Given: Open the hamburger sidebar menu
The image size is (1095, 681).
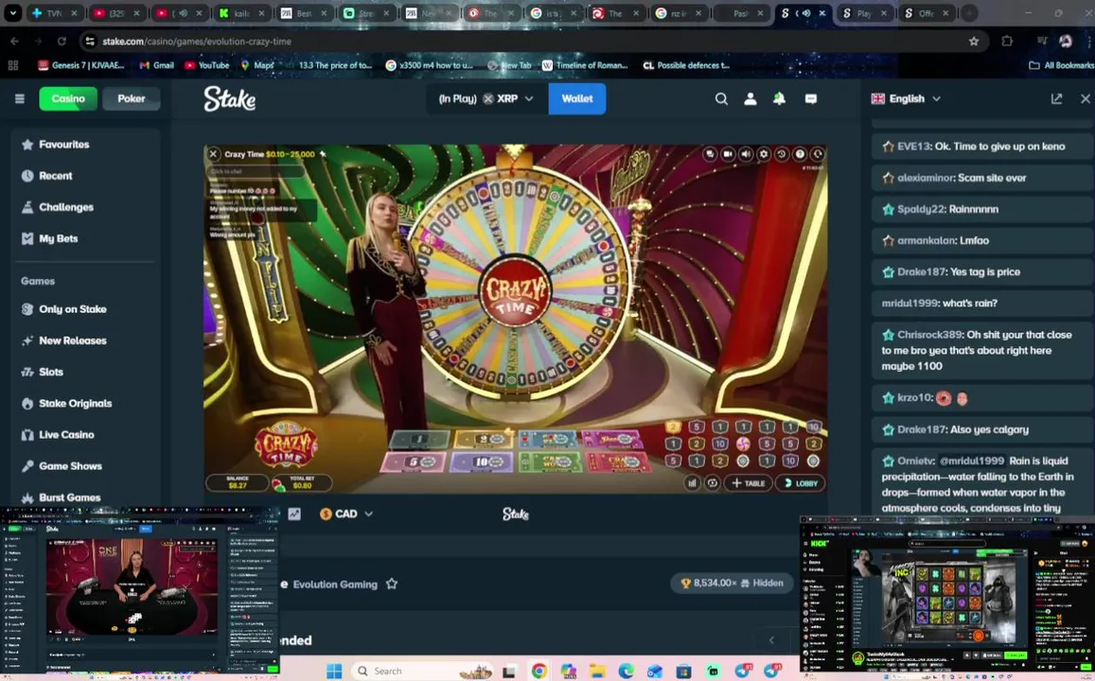Looking at the screenshot, I should click(20, 98).
